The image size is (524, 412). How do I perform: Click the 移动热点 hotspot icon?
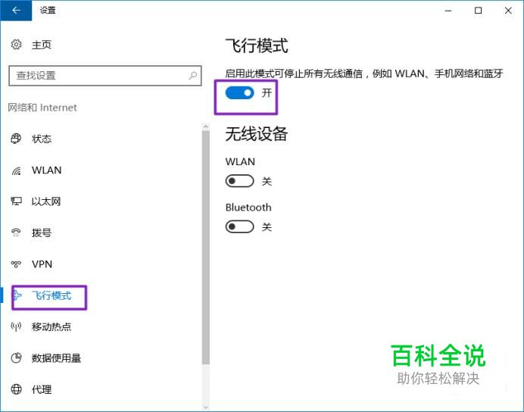tap(16, 326)
